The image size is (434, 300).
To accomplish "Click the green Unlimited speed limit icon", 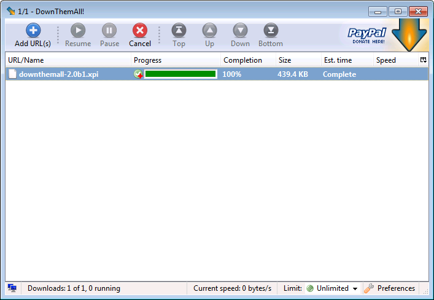I will [310, 288].
